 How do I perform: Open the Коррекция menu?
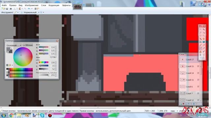click(54, 5)
